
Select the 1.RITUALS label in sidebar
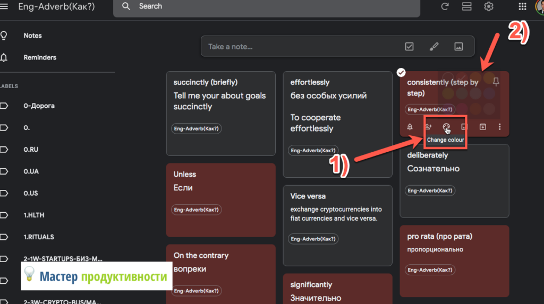(39, 237)
